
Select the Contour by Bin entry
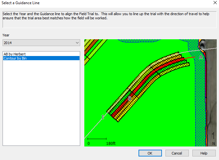click(x=15, y=58)
